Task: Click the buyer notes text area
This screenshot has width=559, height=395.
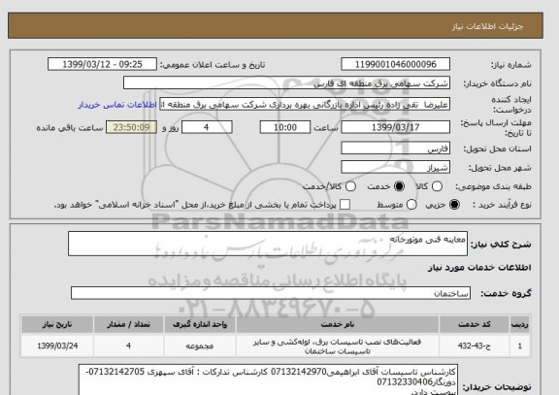Action: [x=268, y=379]
